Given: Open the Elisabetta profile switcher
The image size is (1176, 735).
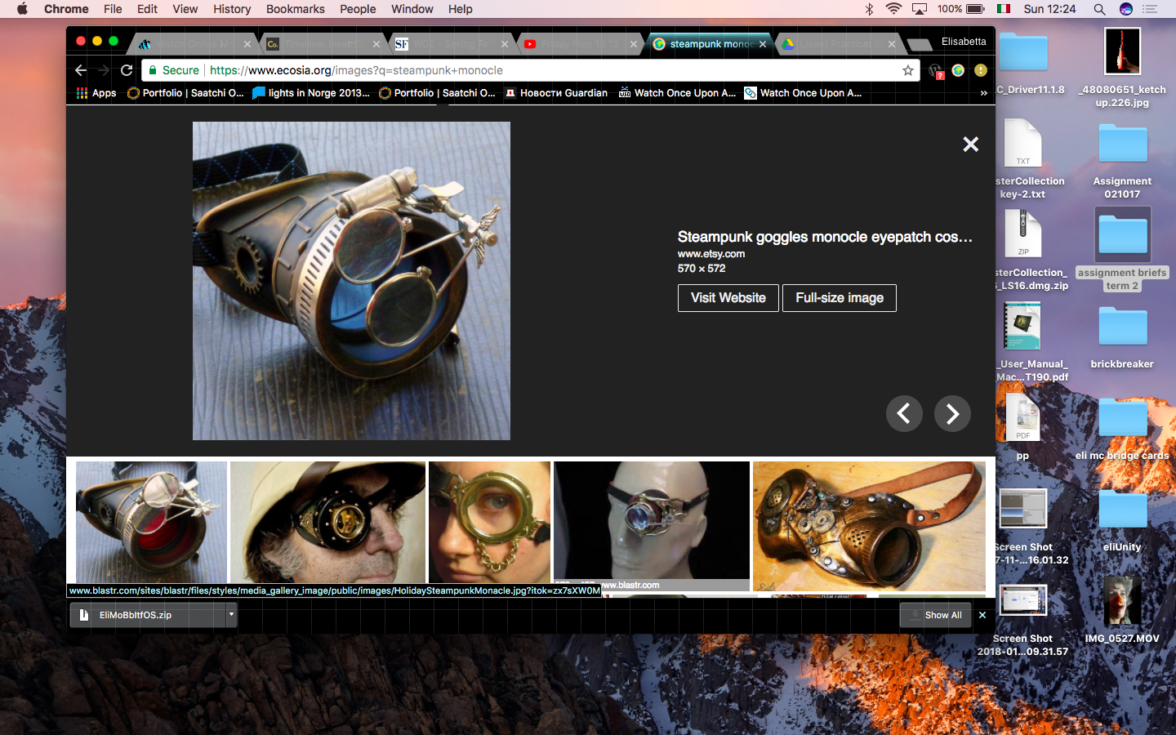Looking at the screenshot, I should pyautogui.click(x=963, y=42).
